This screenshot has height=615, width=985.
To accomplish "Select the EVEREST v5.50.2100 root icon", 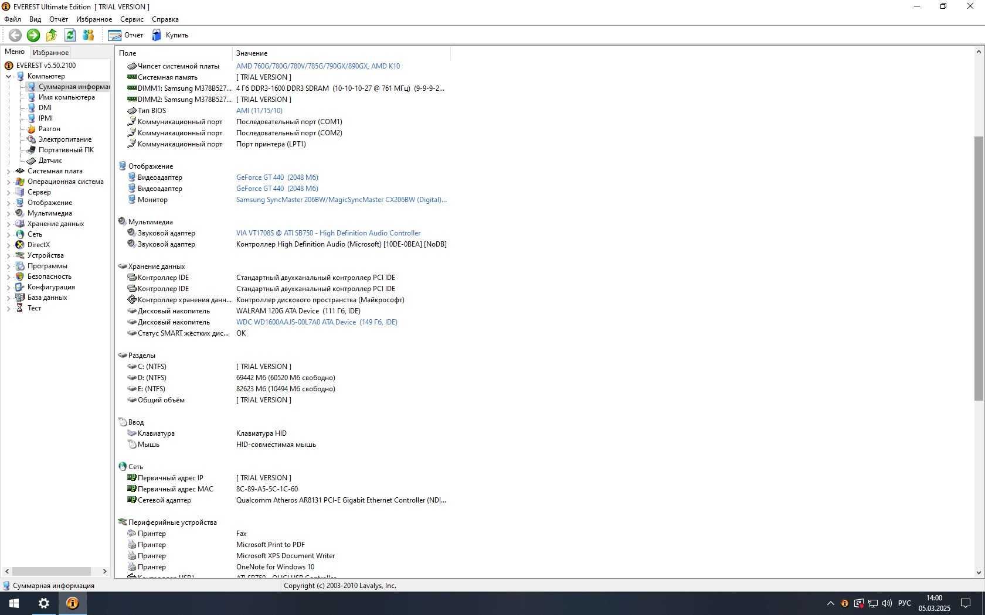I will coord(9,66).
